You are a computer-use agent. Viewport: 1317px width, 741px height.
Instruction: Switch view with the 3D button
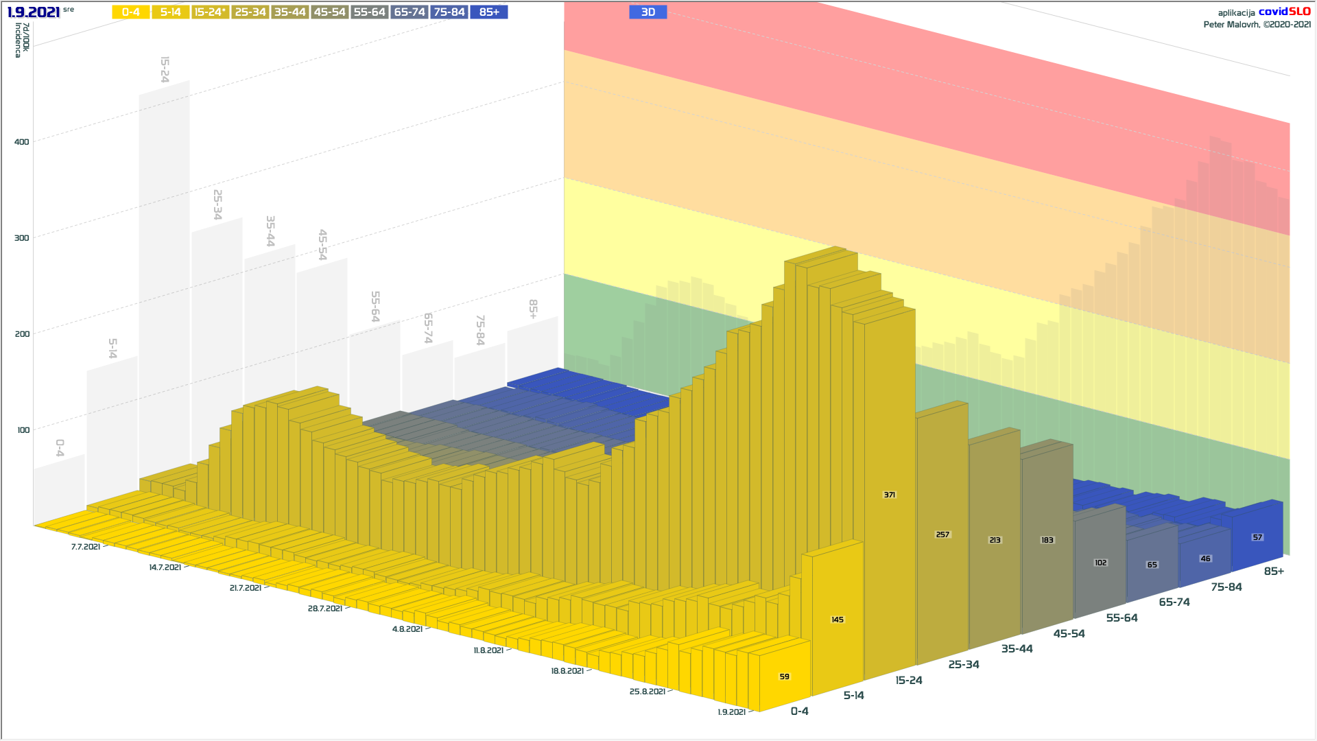pos(648,12)
